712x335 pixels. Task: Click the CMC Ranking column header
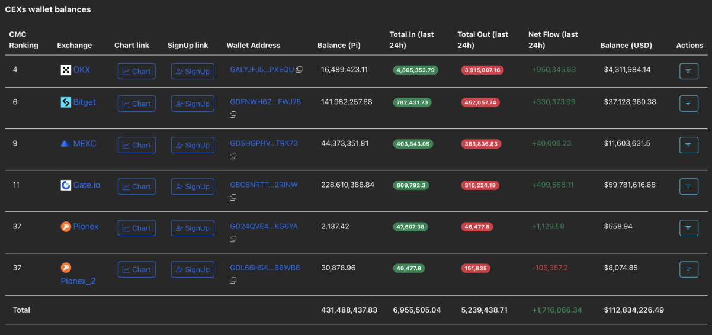pos(24,40)
